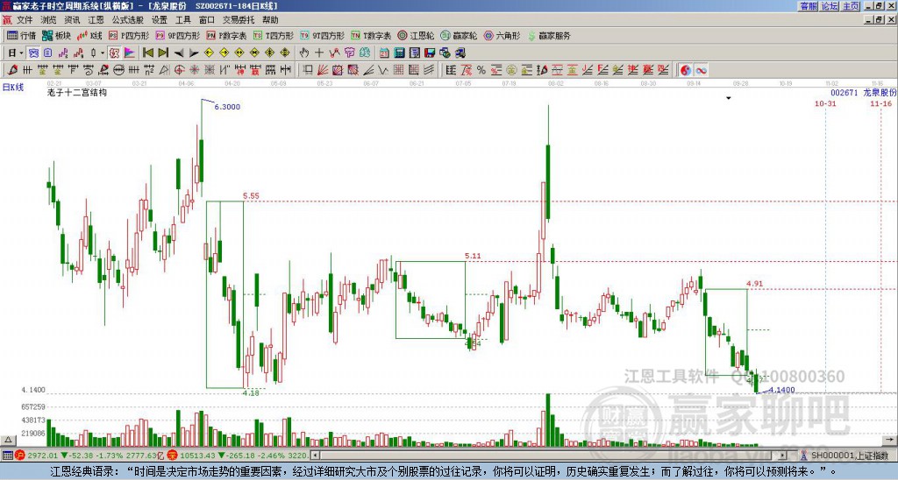Click the jump-to-first-bar green arrow icon

click(x=147, y=53)
